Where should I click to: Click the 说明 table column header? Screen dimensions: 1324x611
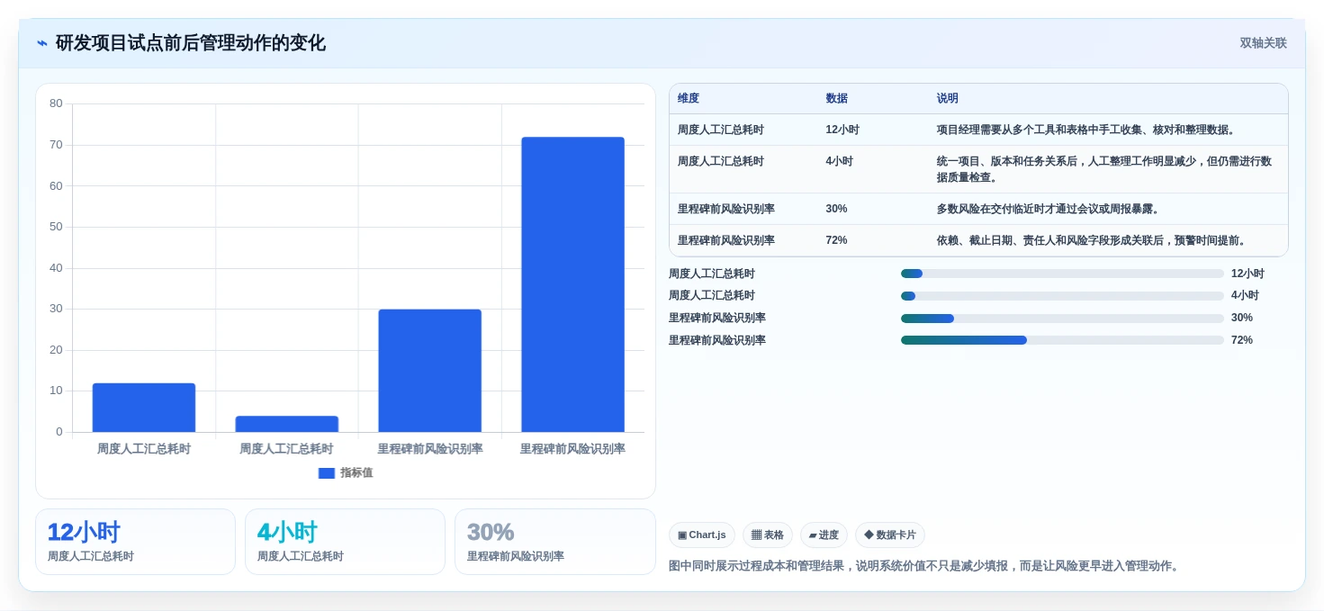947,99
